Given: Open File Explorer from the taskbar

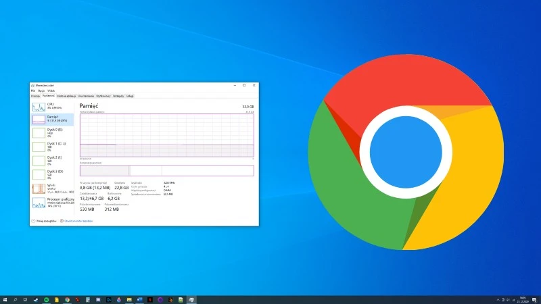Looking at the screenshot, I should [x=129, y=300].
